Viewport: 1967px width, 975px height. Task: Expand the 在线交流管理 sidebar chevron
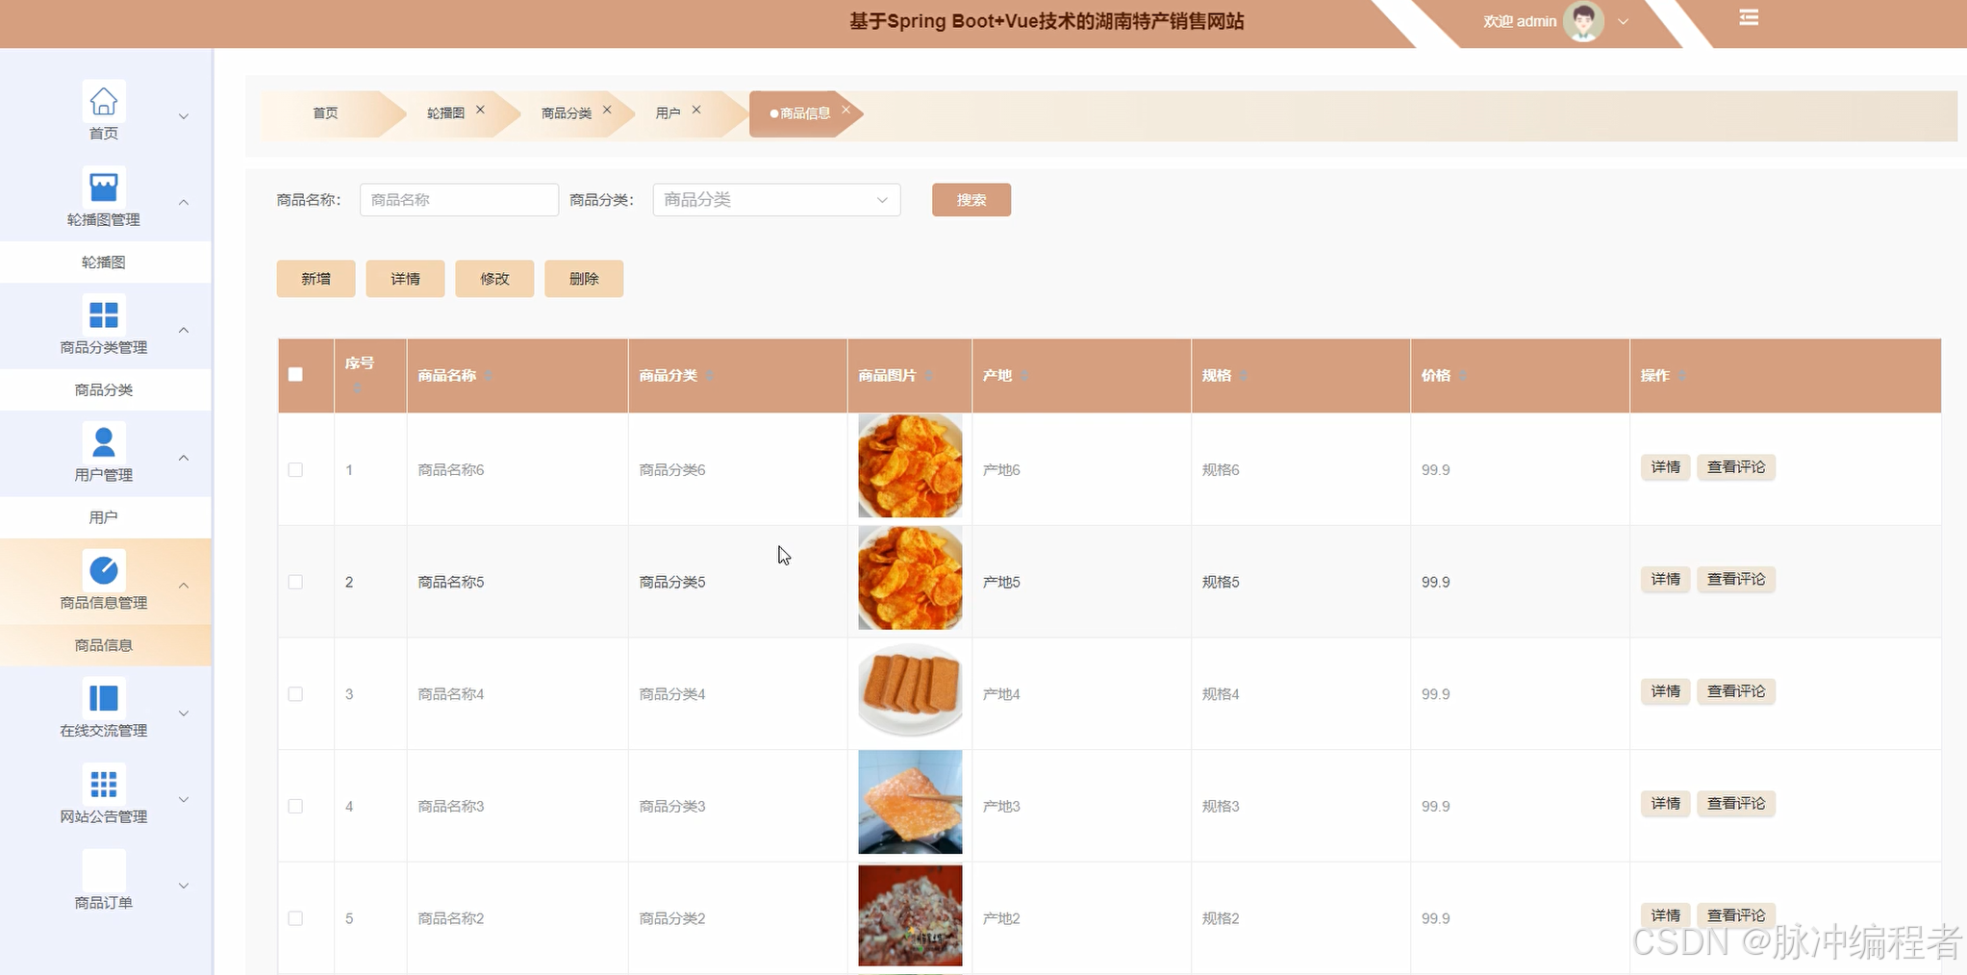click(x=184, y=713)
